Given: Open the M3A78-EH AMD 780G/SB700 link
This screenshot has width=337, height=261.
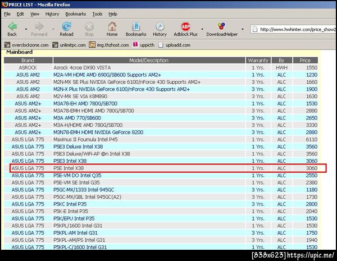Looking at the screenshot, I should click(85, 103).
